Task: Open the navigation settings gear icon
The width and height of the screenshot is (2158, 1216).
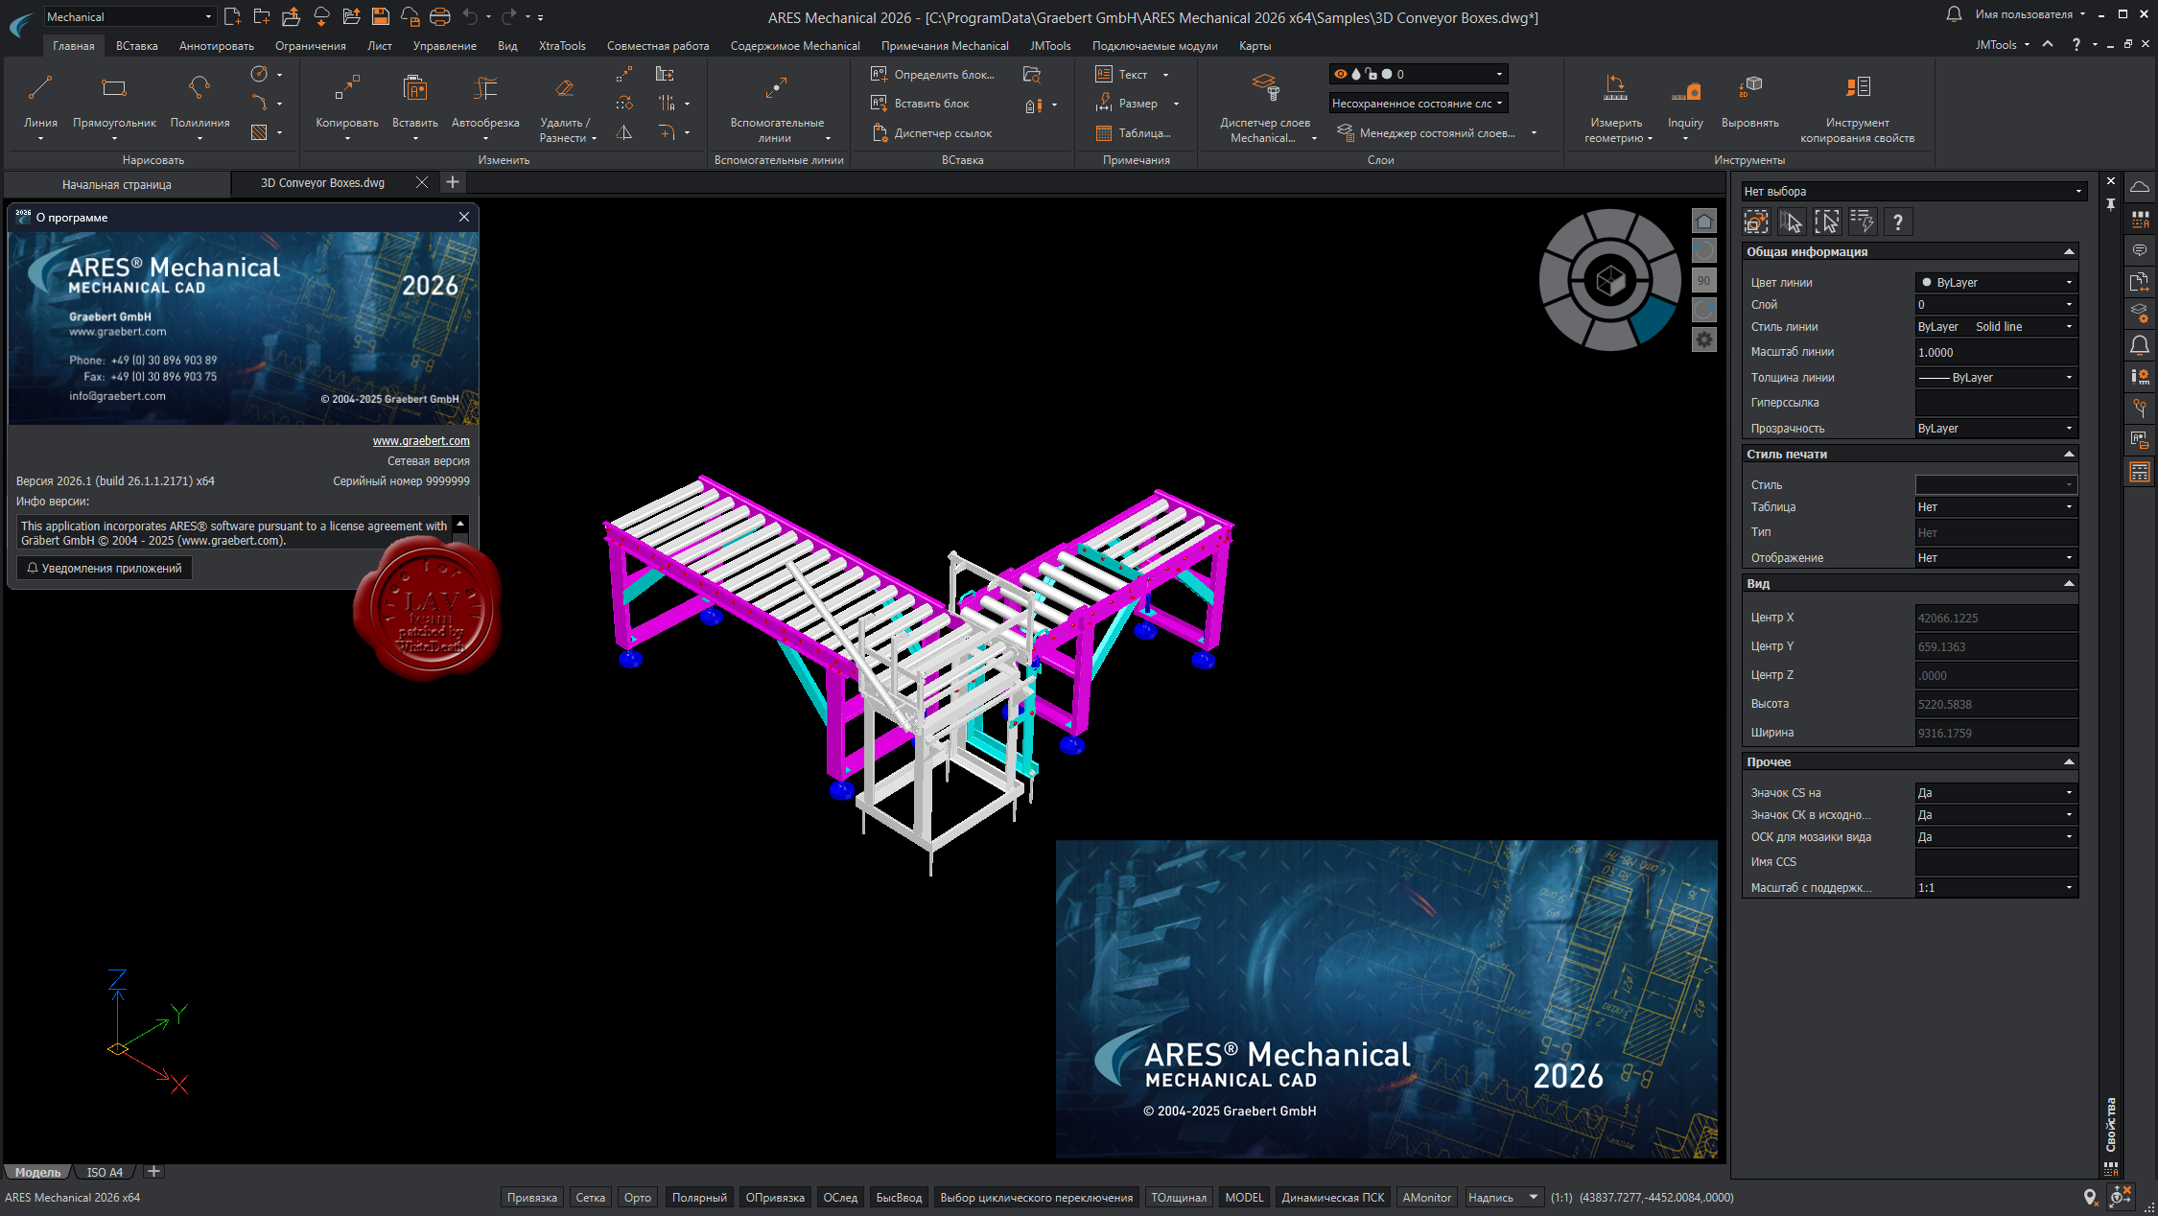Action: [x=1703, y=339]
